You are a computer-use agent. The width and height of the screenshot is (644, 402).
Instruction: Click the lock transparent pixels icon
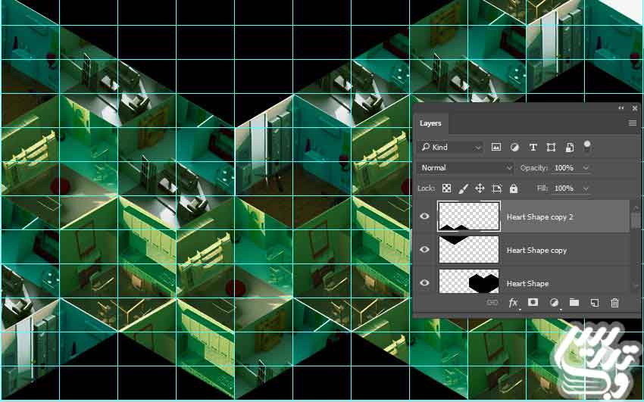(447, 189)
